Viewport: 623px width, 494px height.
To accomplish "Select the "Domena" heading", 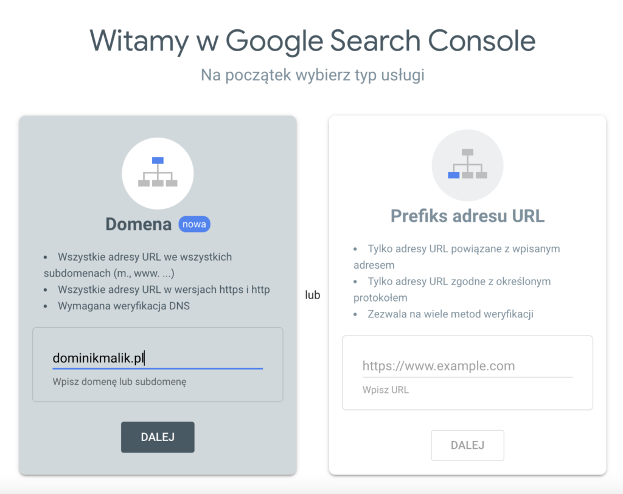I will [138, 224].
